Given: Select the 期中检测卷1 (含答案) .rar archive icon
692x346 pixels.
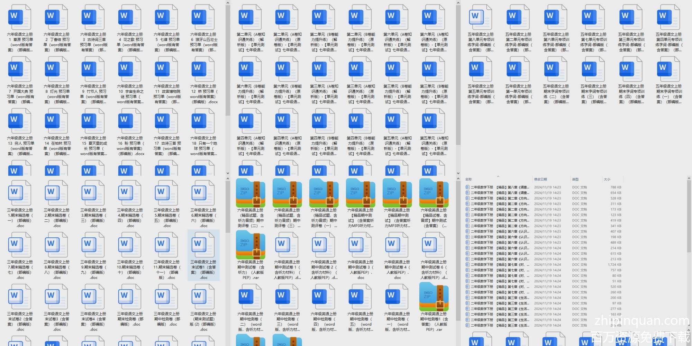Looking at the screenshot, I should point(434,298).
